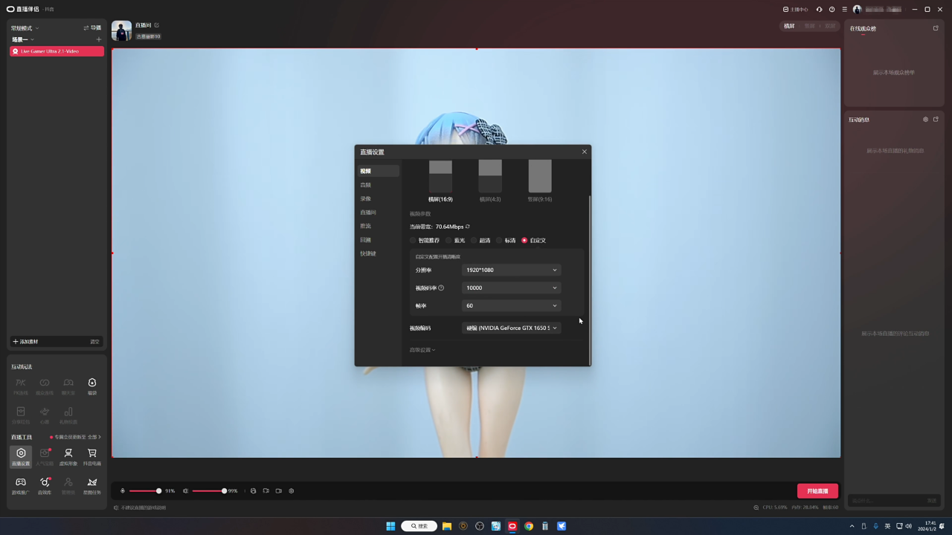
Task: Click 清空 to clear sources
Action: click(x=94, y=342)
